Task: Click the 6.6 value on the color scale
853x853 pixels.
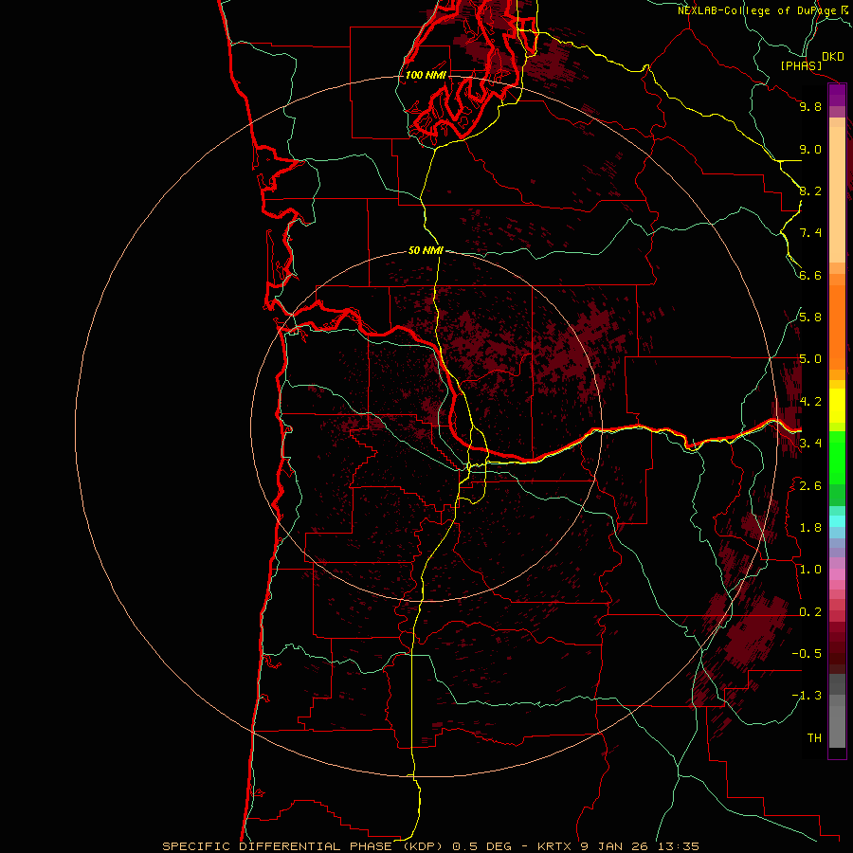Action: 810,275
